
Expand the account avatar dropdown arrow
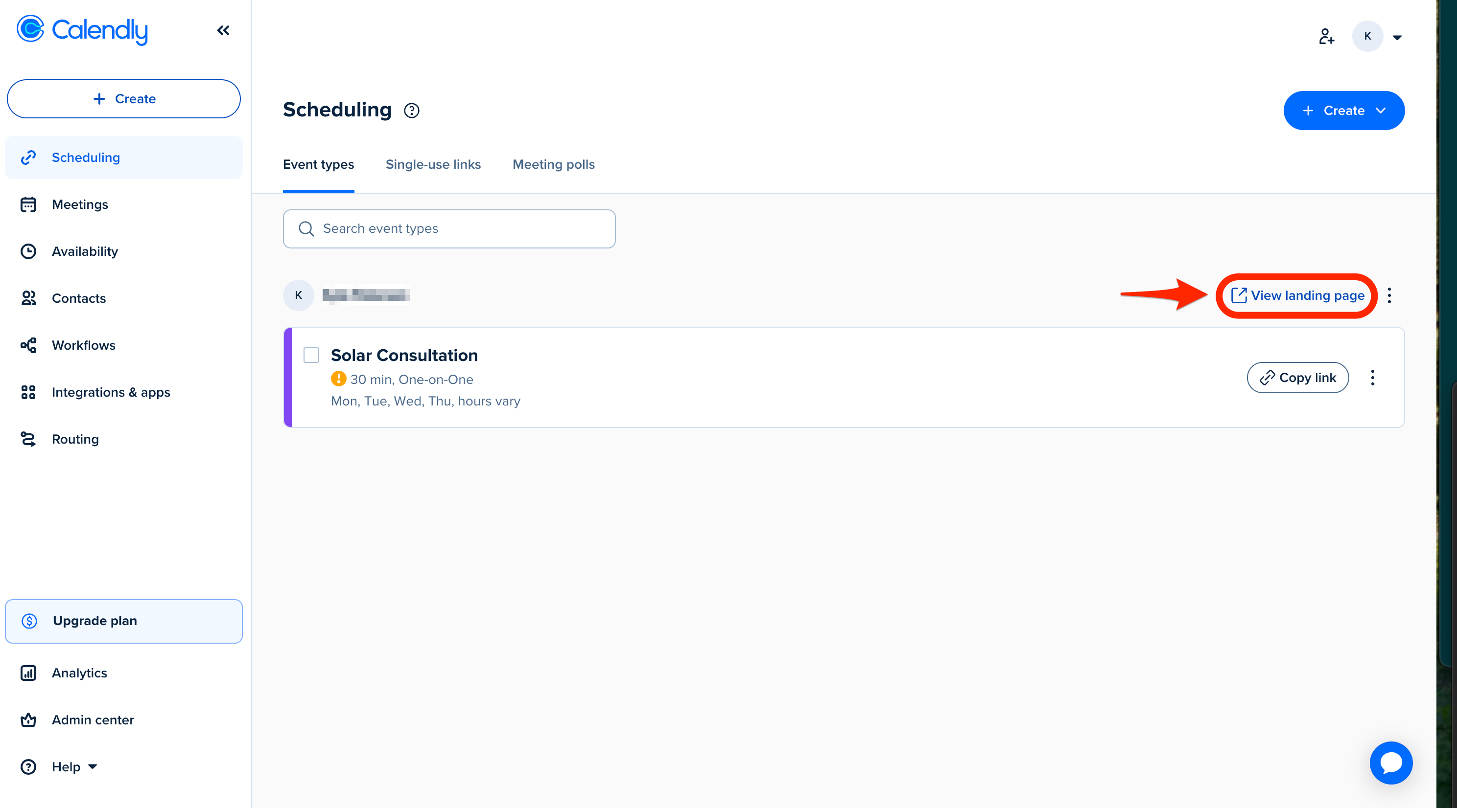[1397, 37]
